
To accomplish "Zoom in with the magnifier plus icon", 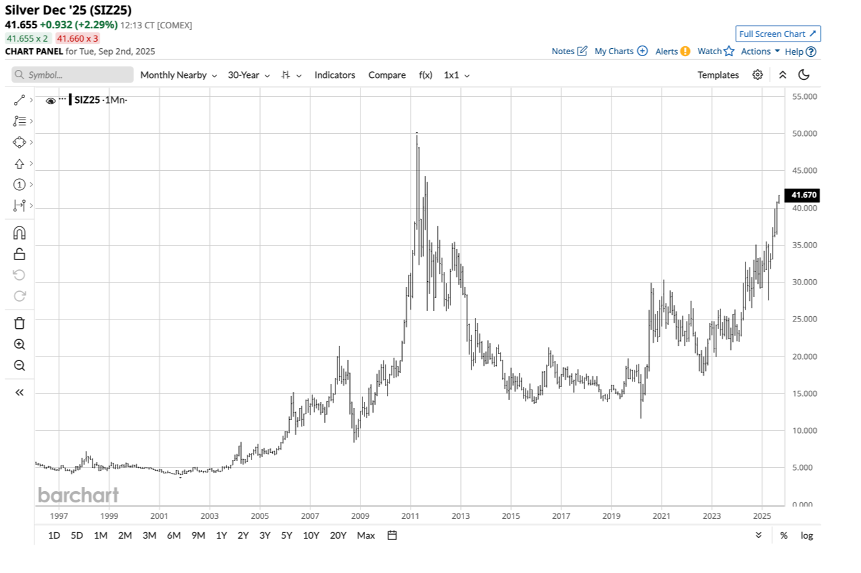I will coord(19,344).
